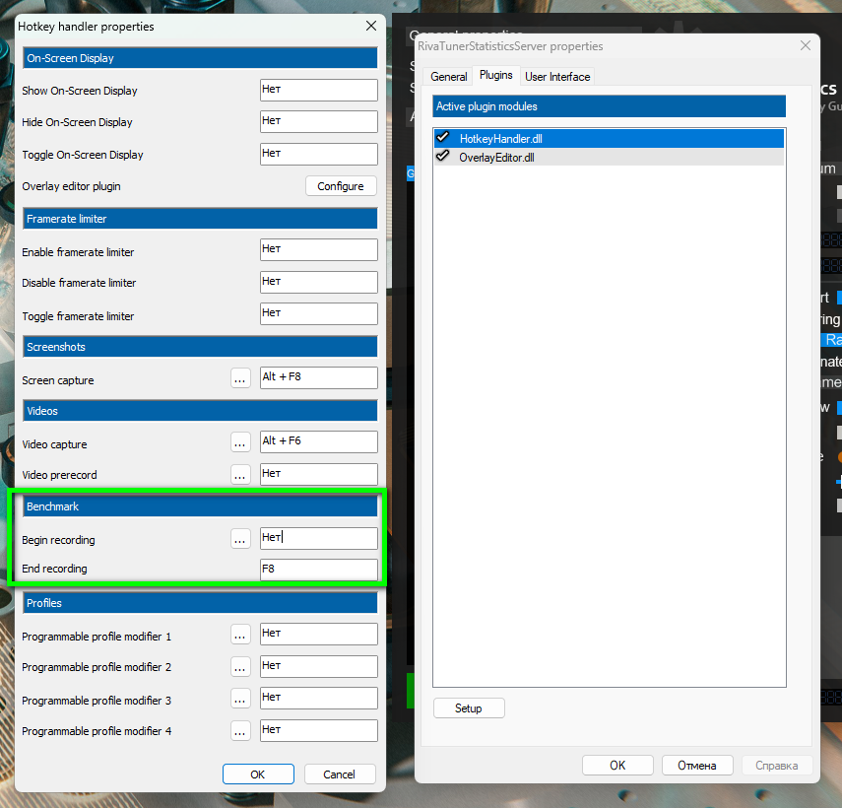Select the HotkeyHandler.dll list entry
The height and width of the screenshot is (808, 842).
[x=609, y=139]
